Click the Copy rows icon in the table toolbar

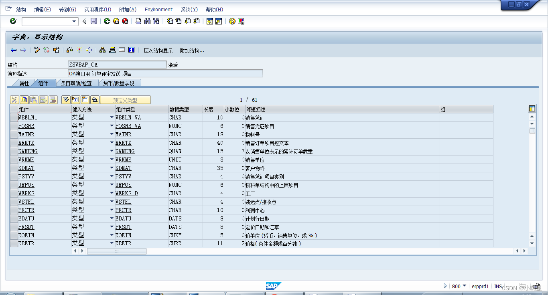pos(24,99)
